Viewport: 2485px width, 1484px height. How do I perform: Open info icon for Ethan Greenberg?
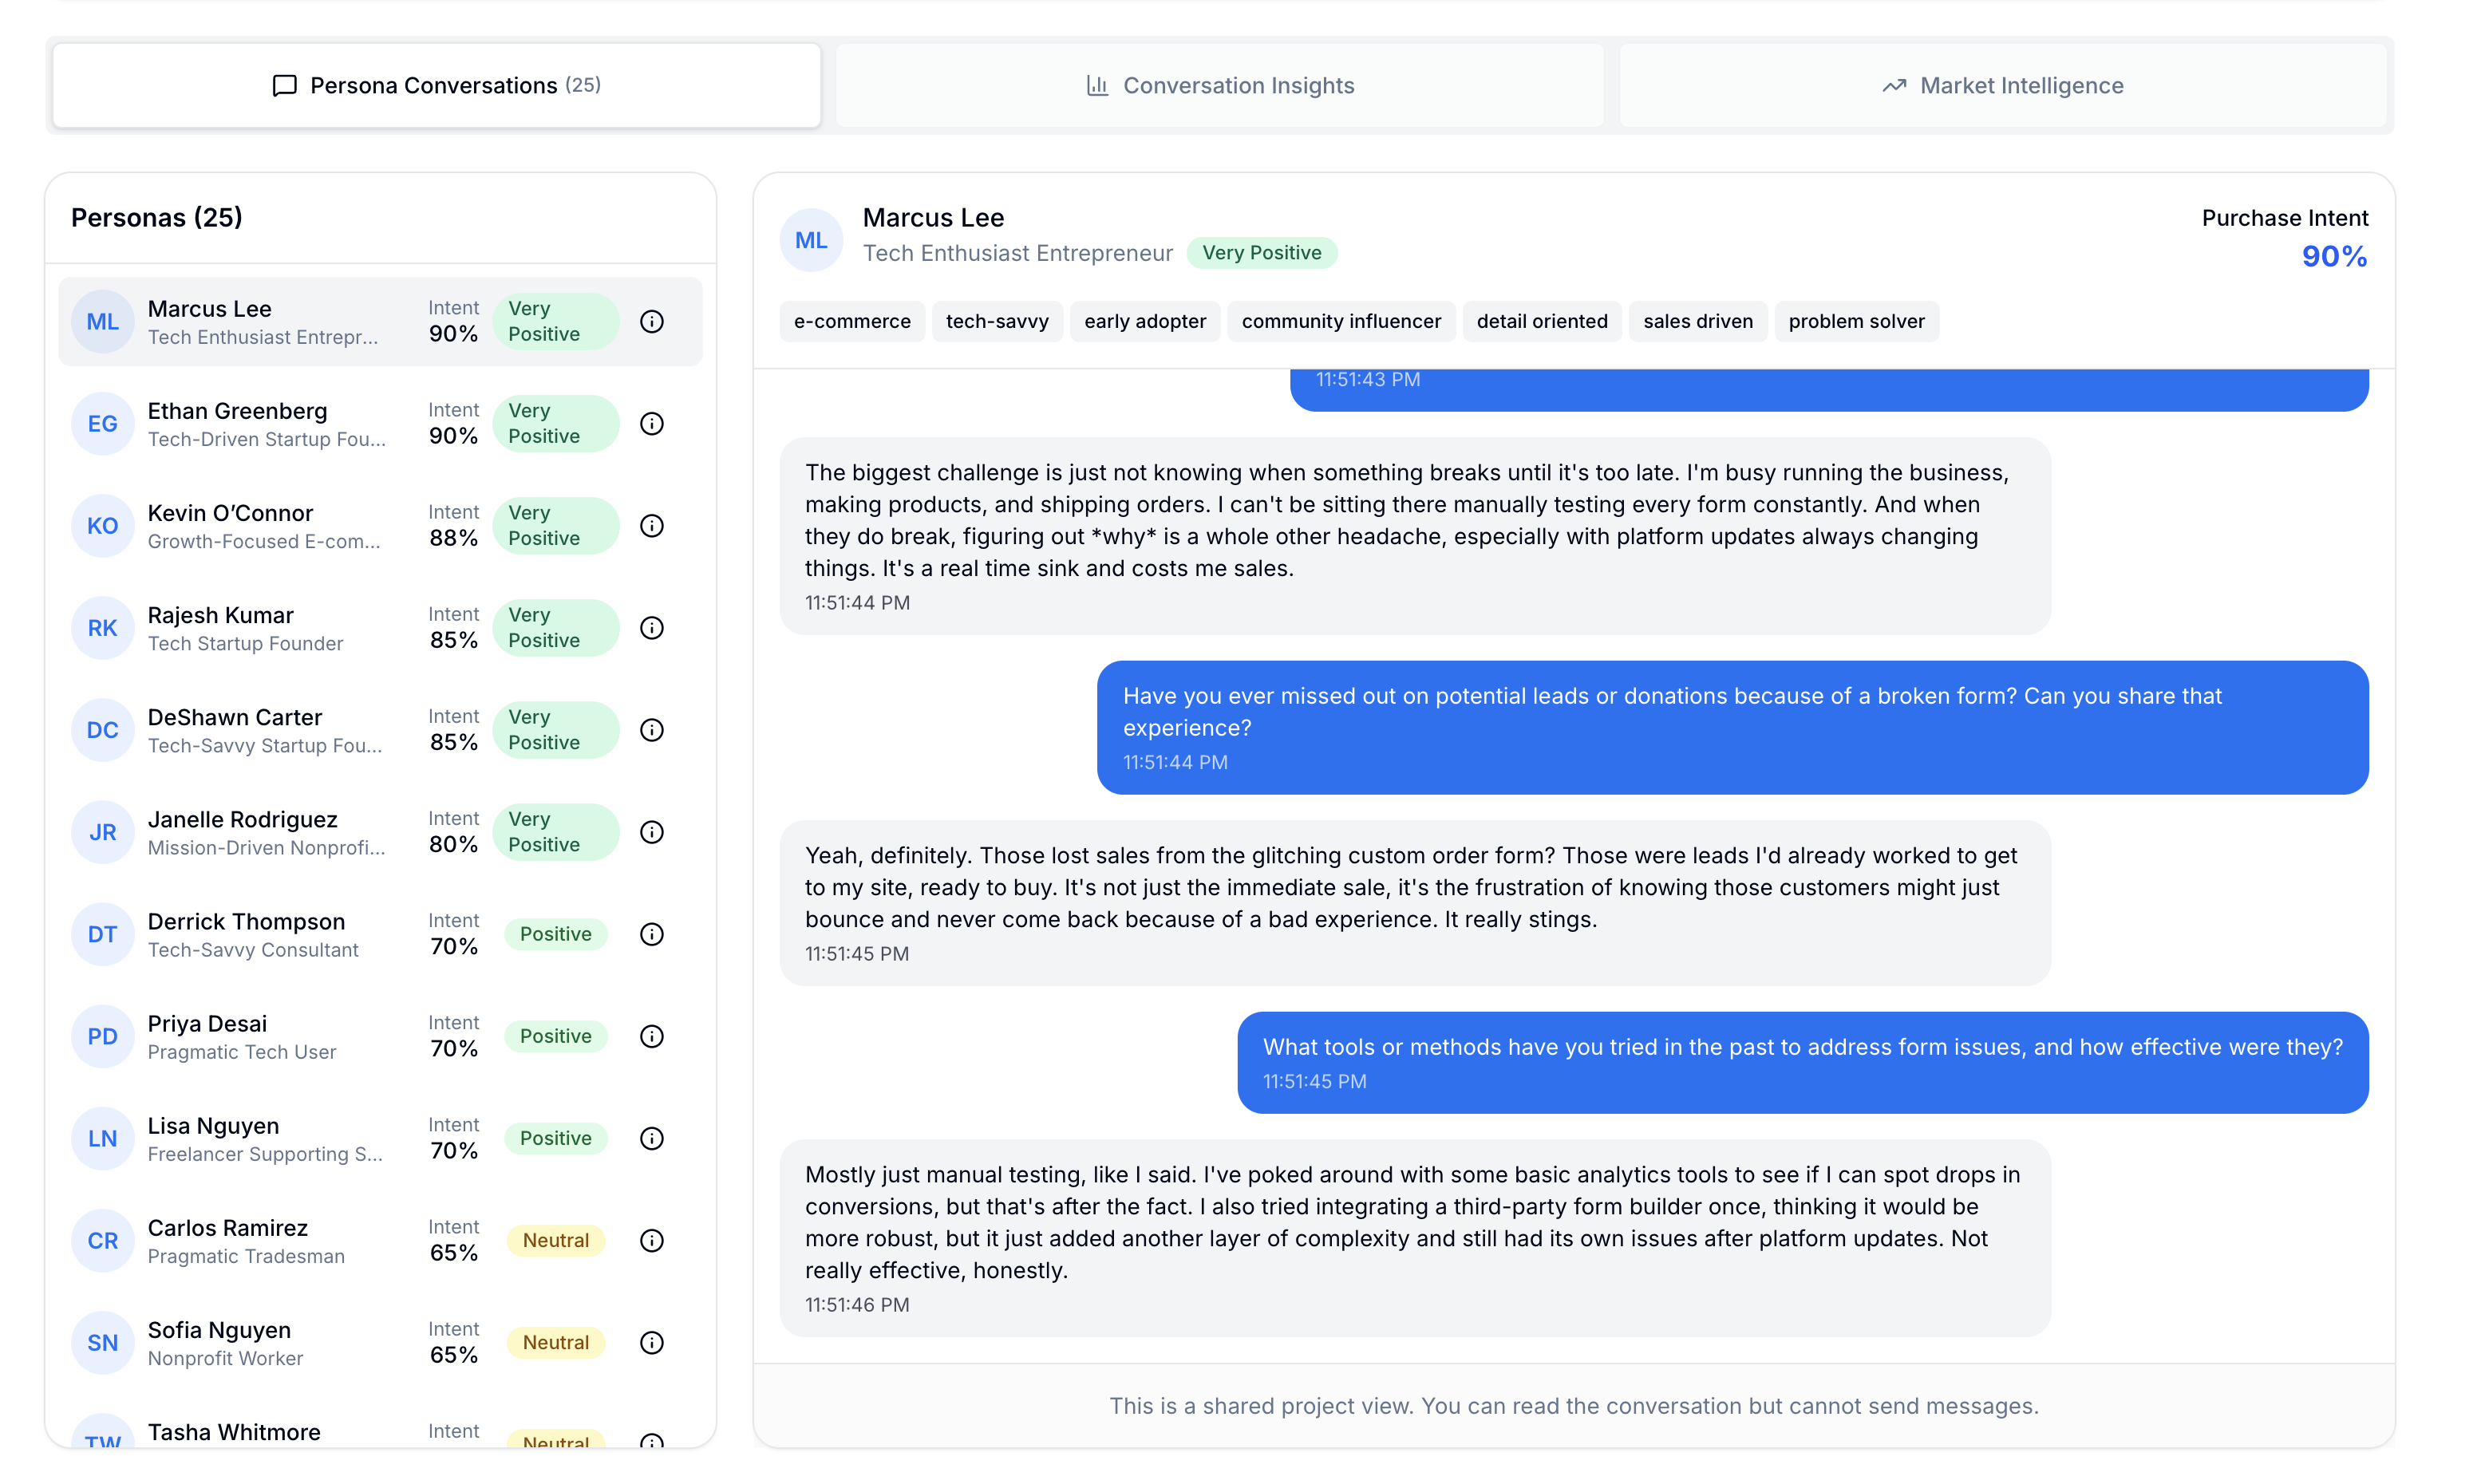(x=652, y=424)
